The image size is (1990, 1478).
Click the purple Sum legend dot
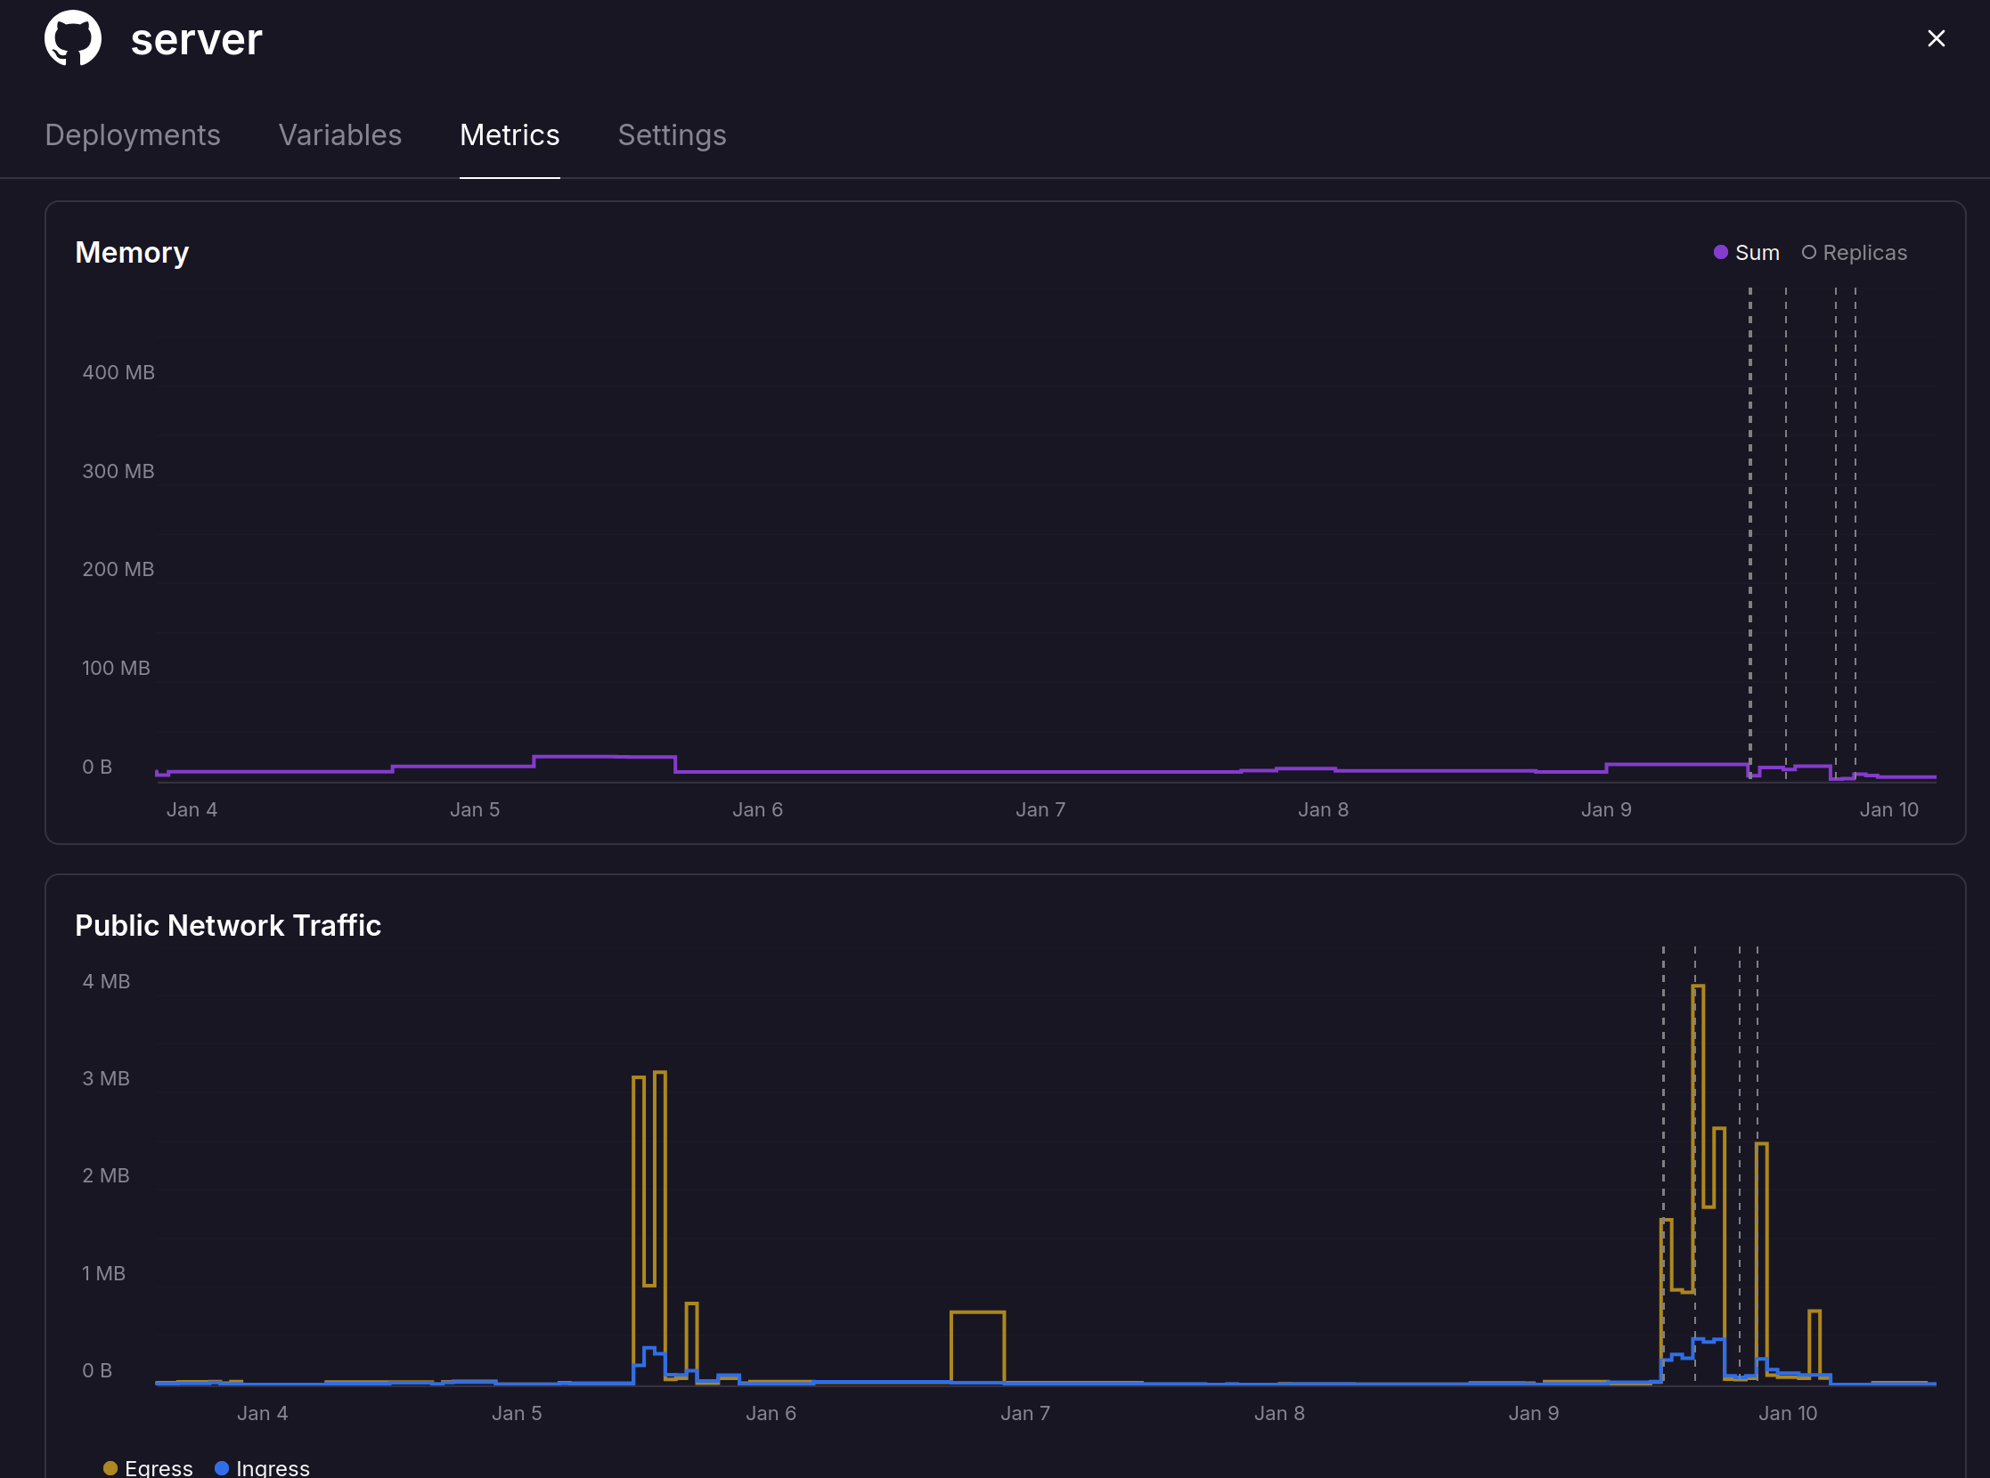[1722, 252]
